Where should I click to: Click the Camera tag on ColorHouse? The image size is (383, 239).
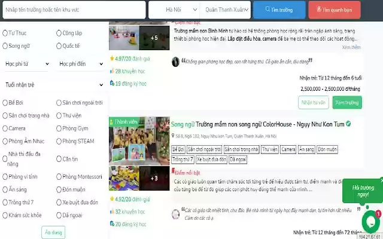[x=288, y=149]
